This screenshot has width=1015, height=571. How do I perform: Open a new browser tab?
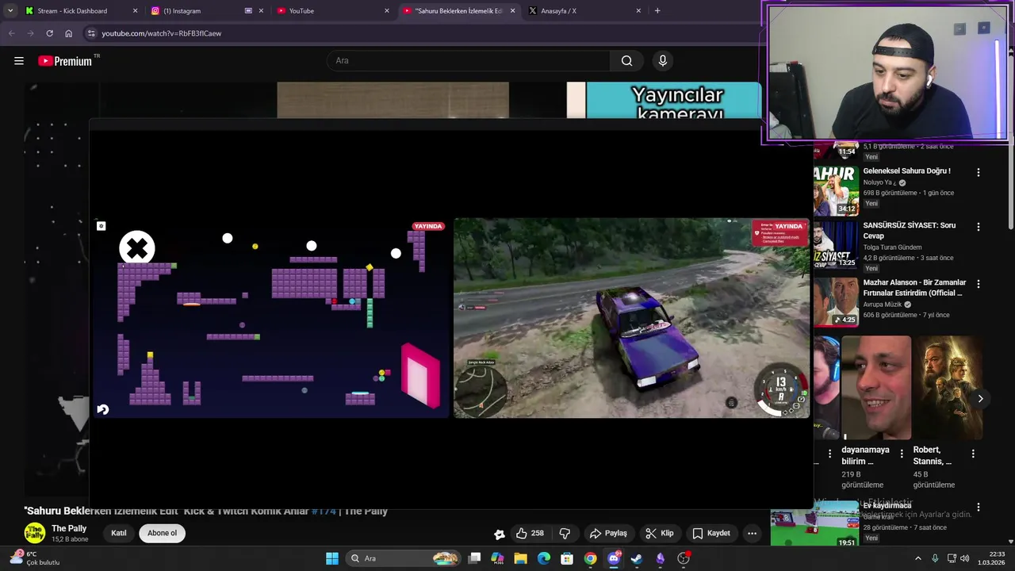point(657,11)
